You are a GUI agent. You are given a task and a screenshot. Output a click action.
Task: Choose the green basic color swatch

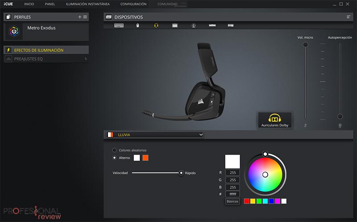(259, 201)
